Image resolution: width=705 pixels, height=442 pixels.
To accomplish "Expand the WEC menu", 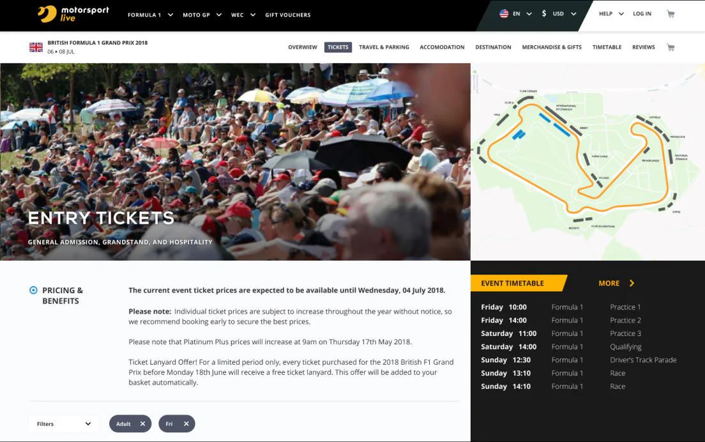I will click(243, 15).
